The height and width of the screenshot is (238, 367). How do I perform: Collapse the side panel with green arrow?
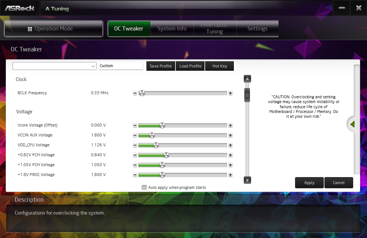pos(352,124)
